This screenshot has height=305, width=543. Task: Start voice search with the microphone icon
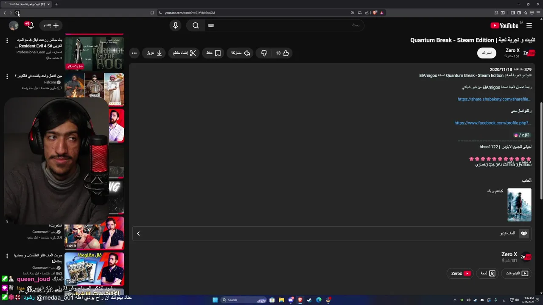pos(176,25)
